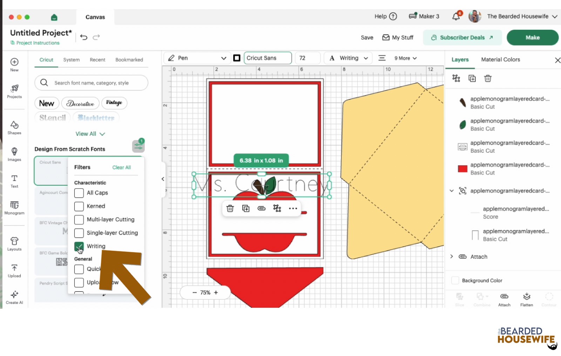
Task: Delete selection via floating toolbar trash
Action: 230,208
